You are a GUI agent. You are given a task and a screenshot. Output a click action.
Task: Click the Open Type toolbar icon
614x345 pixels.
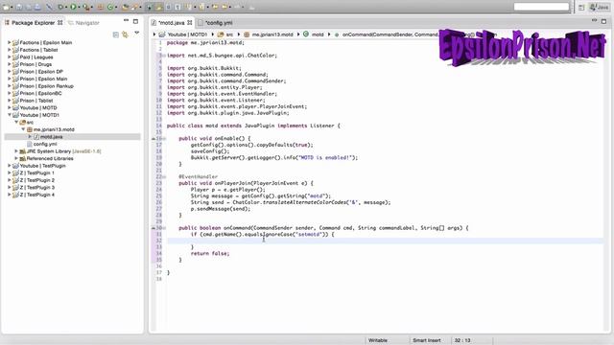pos(125,7)
